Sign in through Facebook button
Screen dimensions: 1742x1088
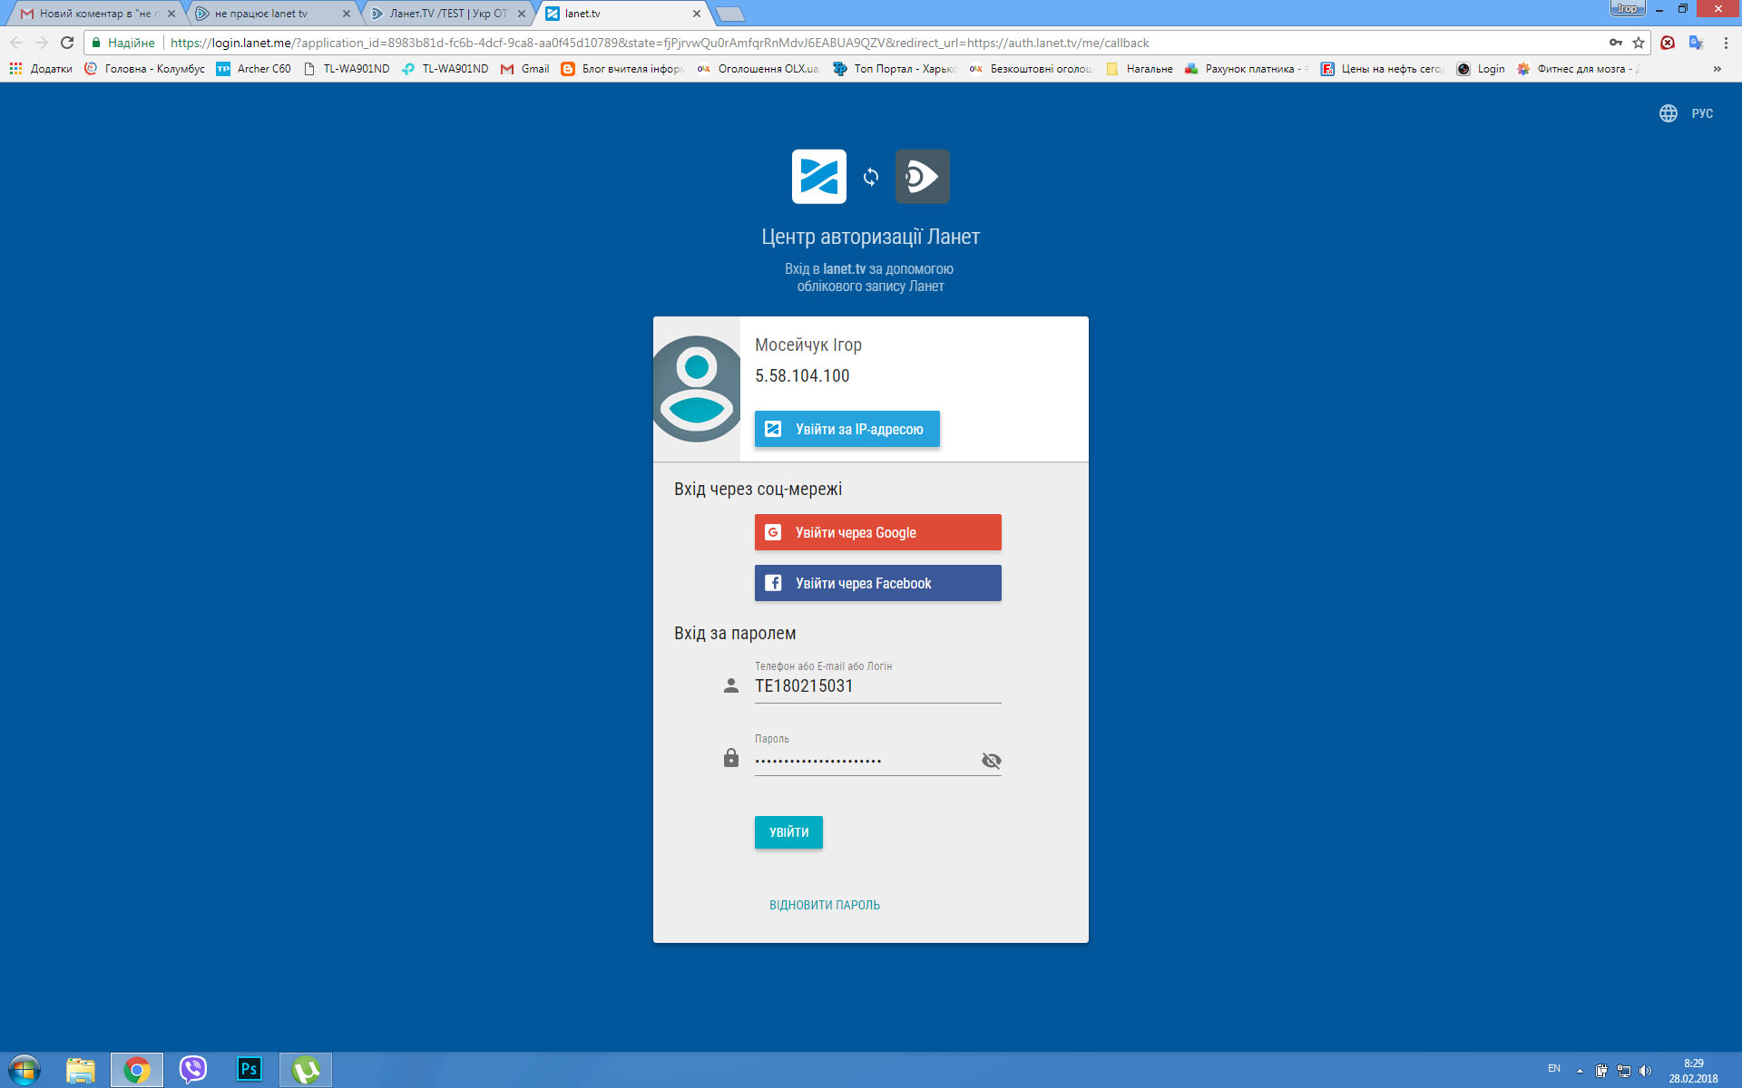(877, 583)
